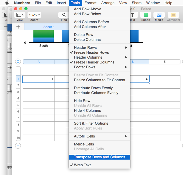Open the 125% zoom dropdown
183x175 pixels.
click(34, 15)
